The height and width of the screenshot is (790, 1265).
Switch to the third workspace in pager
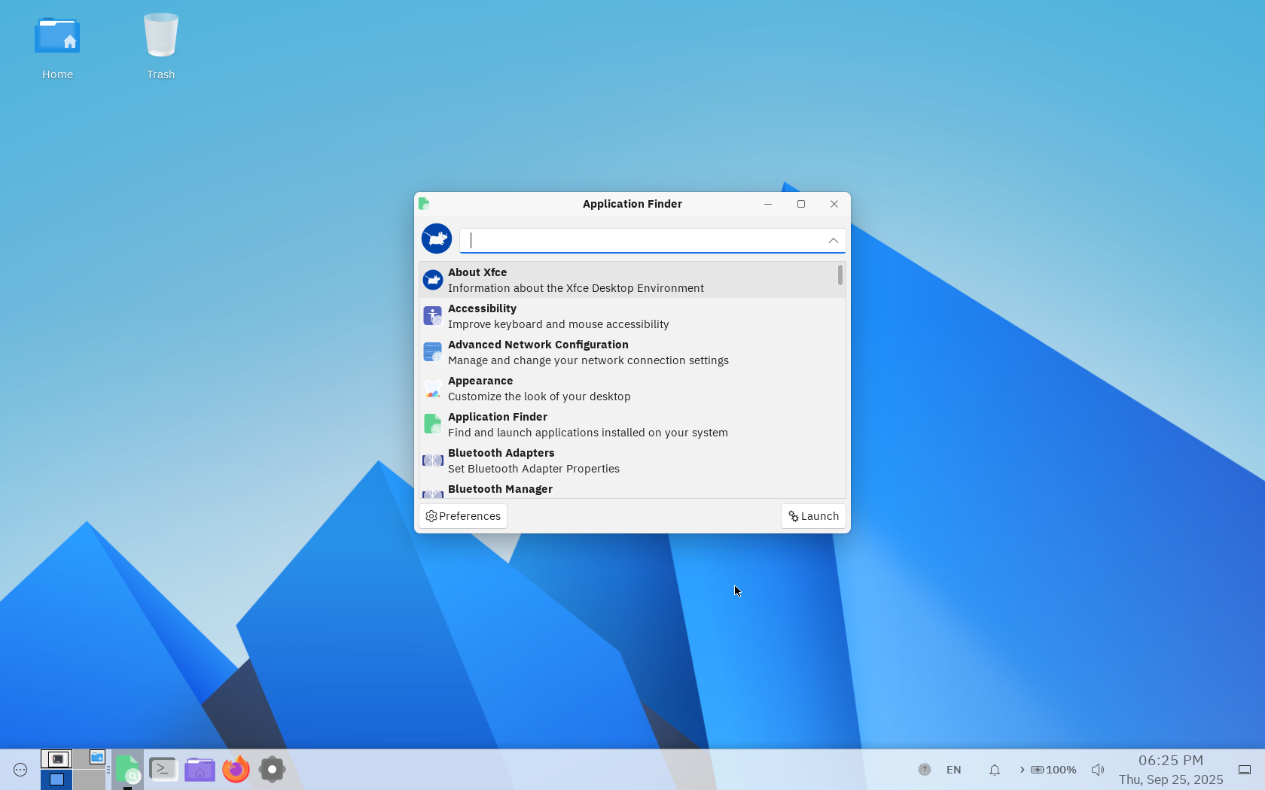pyautogui.click(x=56, y=779)
